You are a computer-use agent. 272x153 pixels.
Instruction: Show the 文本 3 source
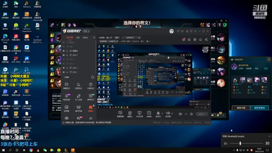[x=64, y=64]
